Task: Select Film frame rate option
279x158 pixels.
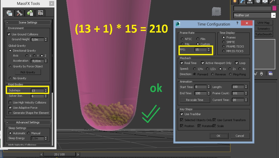Action: [x=198, y=39]
